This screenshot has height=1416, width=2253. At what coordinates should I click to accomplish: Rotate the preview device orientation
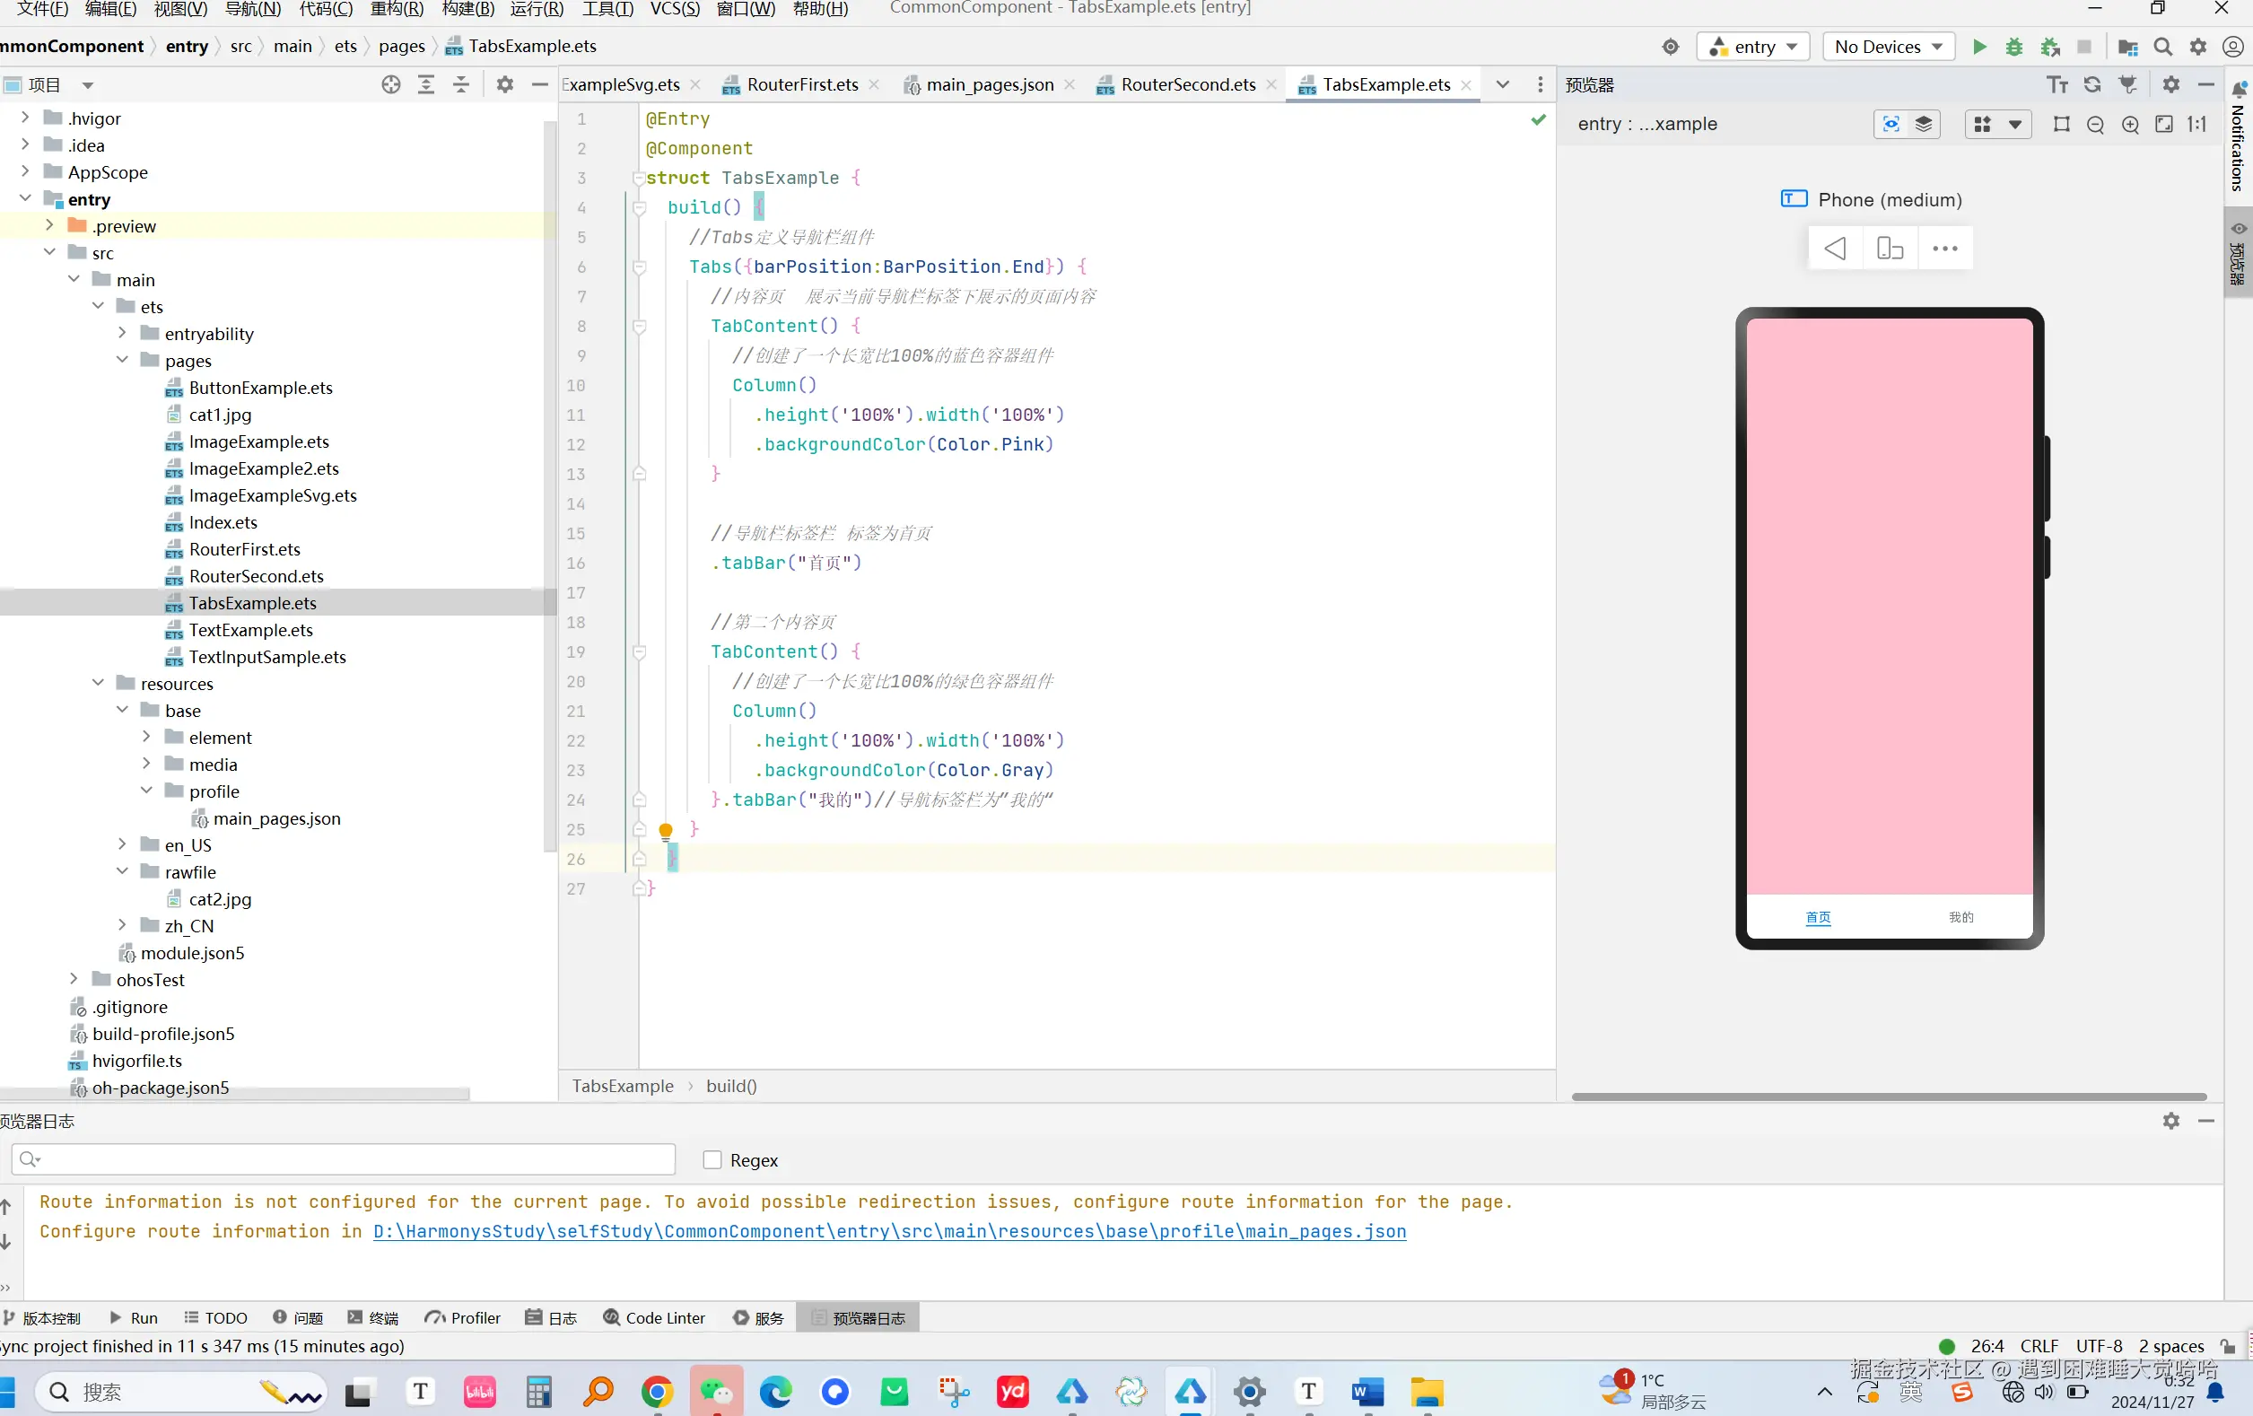point(1890,249)
